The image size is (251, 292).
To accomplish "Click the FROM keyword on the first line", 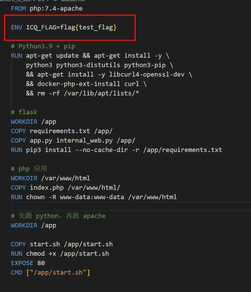I will [x=19, y=9].
